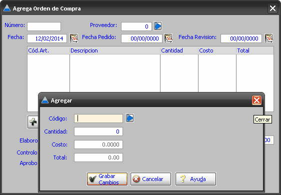Image resolution: width=281 pixels, height=195 pixels.
Task: Open the Proveedor lookup arrow icon
Action: pos(157,26)
